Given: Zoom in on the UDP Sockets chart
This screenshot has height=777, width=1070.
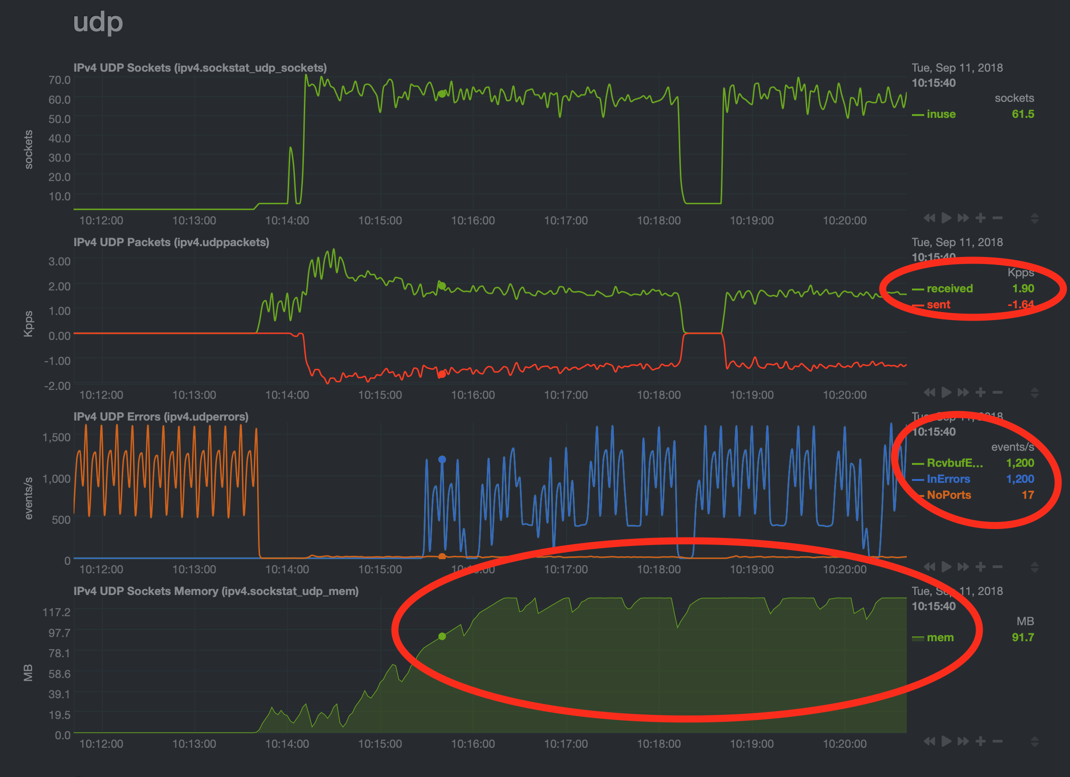Looking at the screenshot, I should 980,218.
